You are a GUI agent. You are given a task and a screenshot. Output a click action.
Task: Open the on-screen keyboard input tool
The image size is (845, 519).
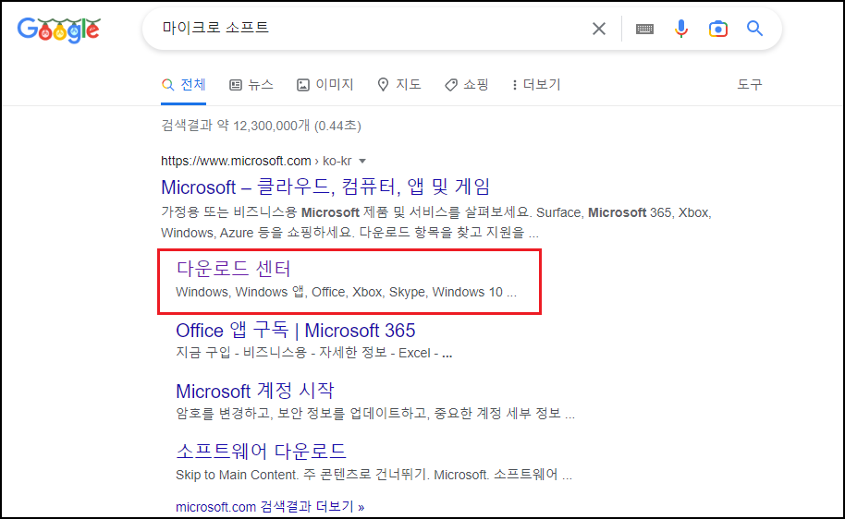coord(644,29)
